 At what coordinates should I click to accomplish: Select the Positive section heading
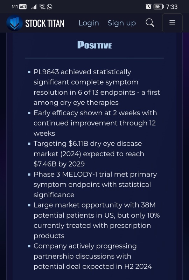(94, 45)
